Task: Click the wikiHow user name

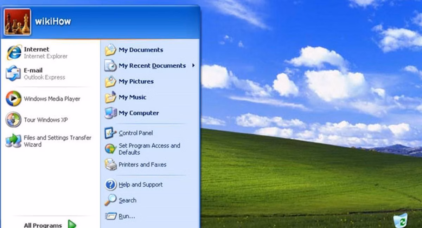Action: tap(53, 22)
